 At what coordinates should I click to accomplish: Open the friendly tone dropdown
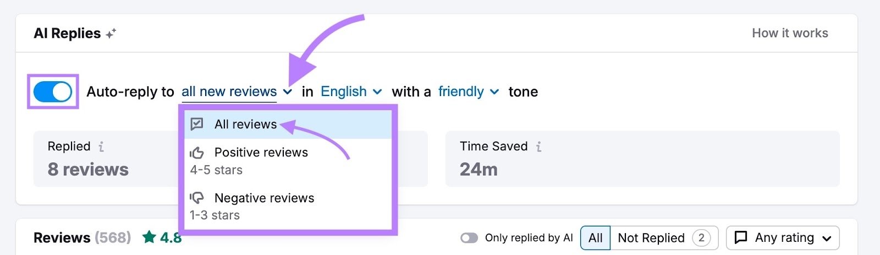[469, 92]
